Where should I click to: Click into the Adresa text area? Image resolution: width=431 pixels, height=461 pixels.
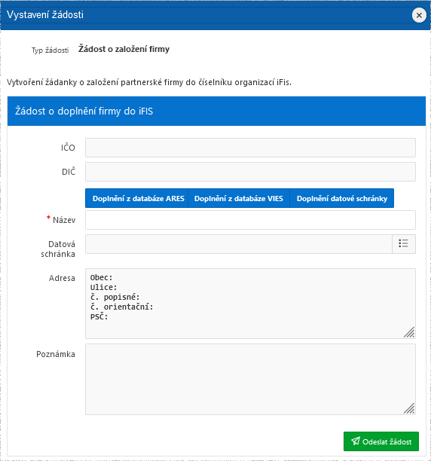click(x=250, y=304)
